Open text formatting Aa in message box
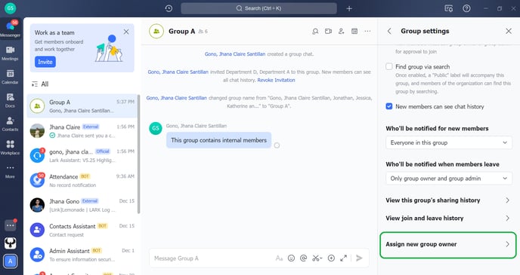The image size is (520, 275). (279, 258)
